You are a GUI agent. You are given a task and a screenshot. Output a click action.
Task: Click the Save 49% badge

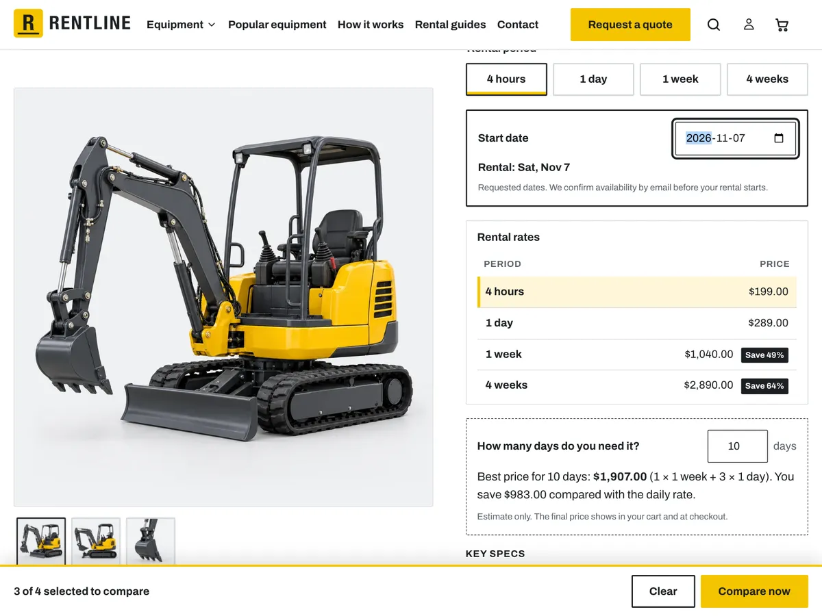764,355
